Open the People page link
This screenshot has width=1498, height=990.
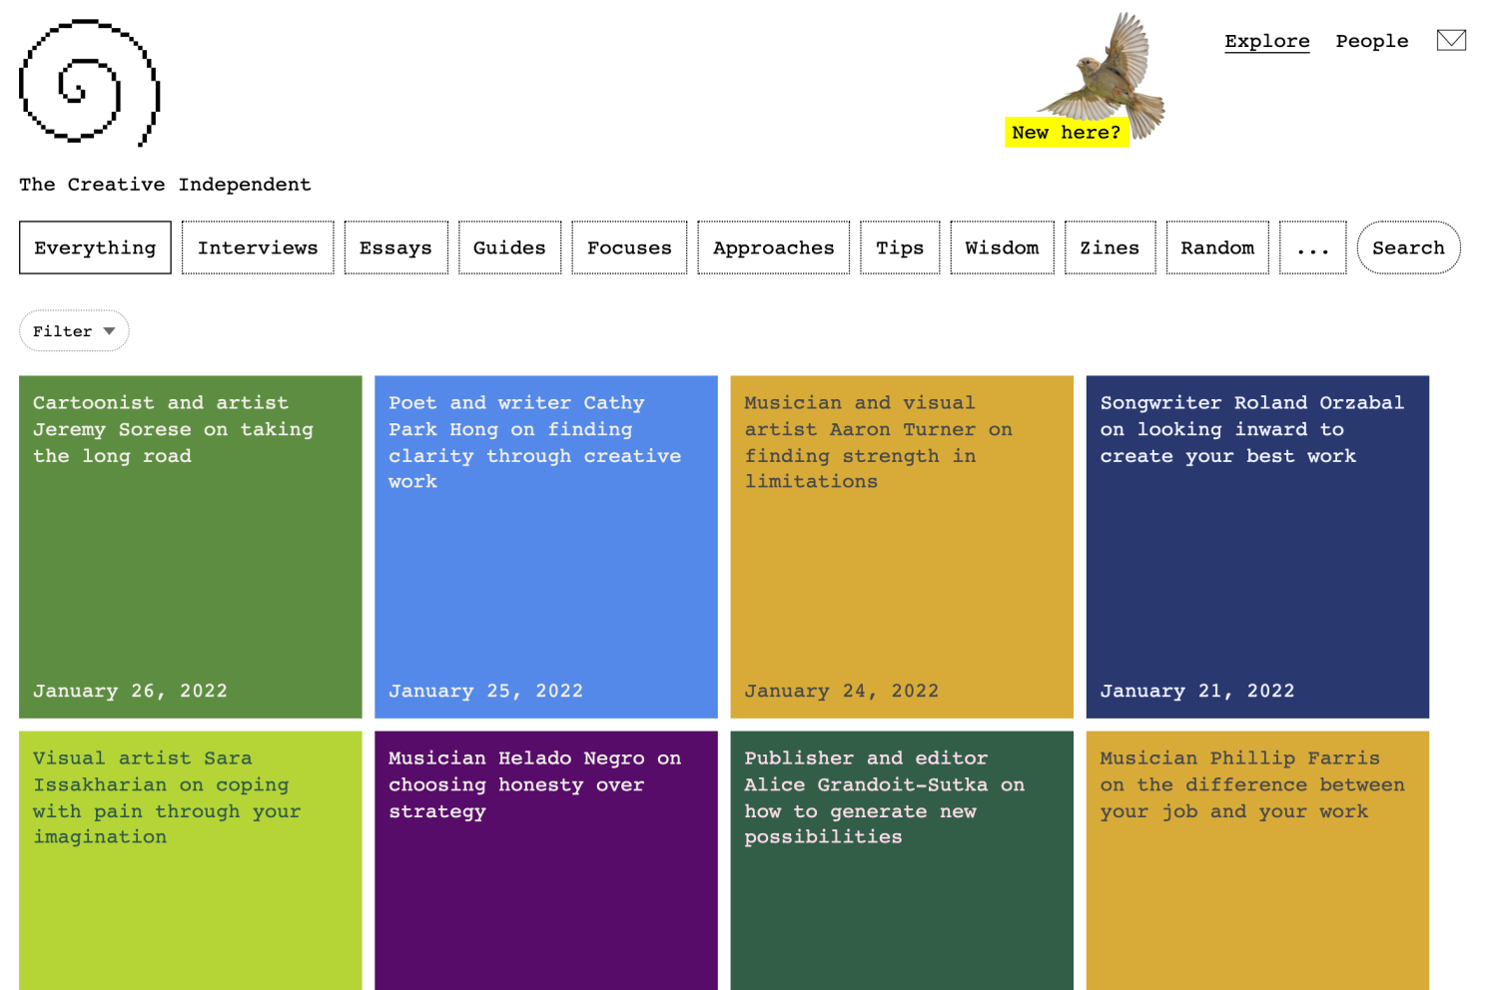pyautogui.click(x=1371, y=41)
